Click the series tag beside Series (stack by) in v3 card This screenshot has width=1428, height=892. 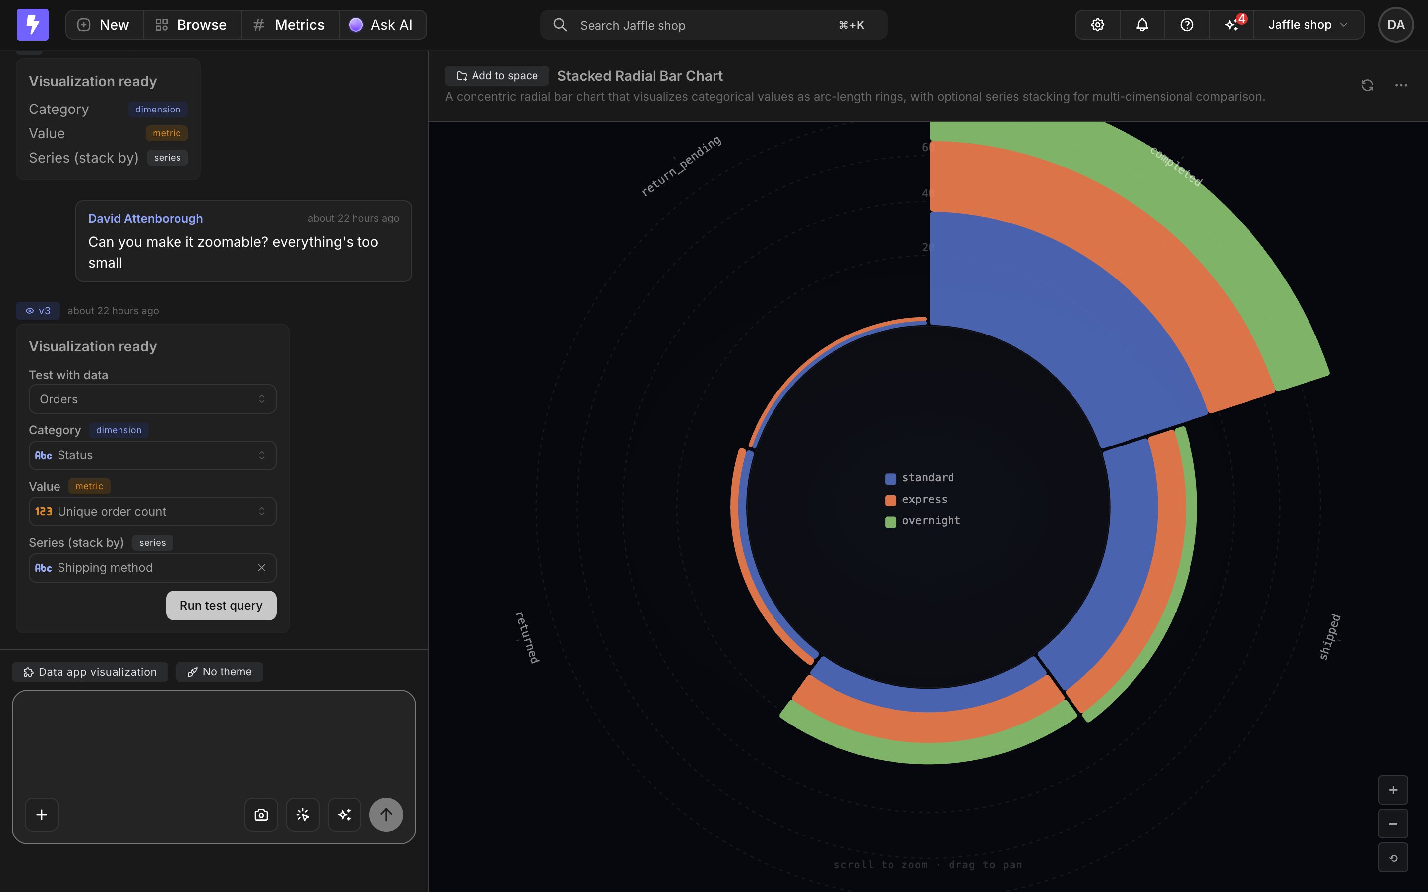(152, 542)
